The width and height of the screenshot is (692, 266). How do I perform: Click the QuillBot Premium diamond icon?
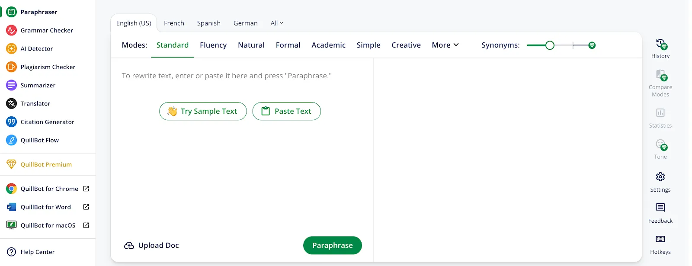(x=11, y=164)
